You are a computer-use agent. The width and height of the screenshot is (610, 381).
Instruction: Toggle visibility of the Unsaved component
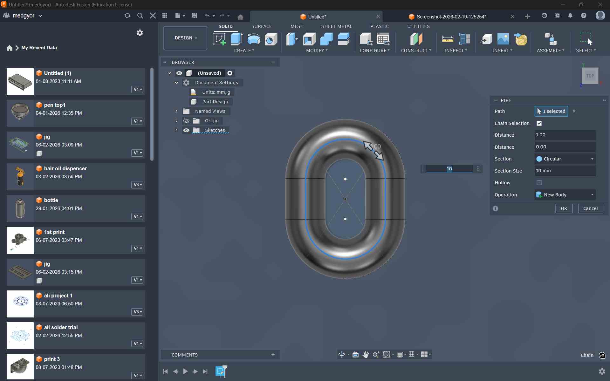(x=179, y=73)
